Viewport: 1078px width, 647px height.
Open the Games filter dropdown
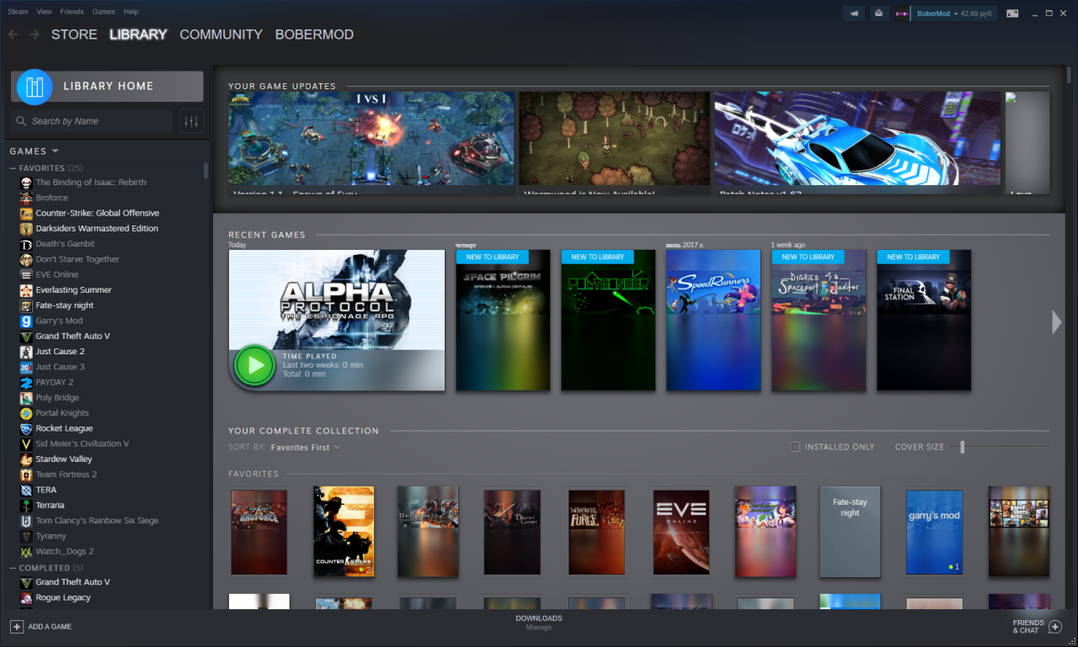(x=34, y=151)
